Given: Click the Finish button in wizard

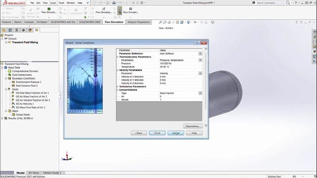Looking at the screenshot, I should (x=158, y=133).
